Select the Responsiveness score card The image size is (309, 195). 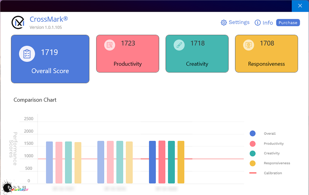click(x=266, y=54)
